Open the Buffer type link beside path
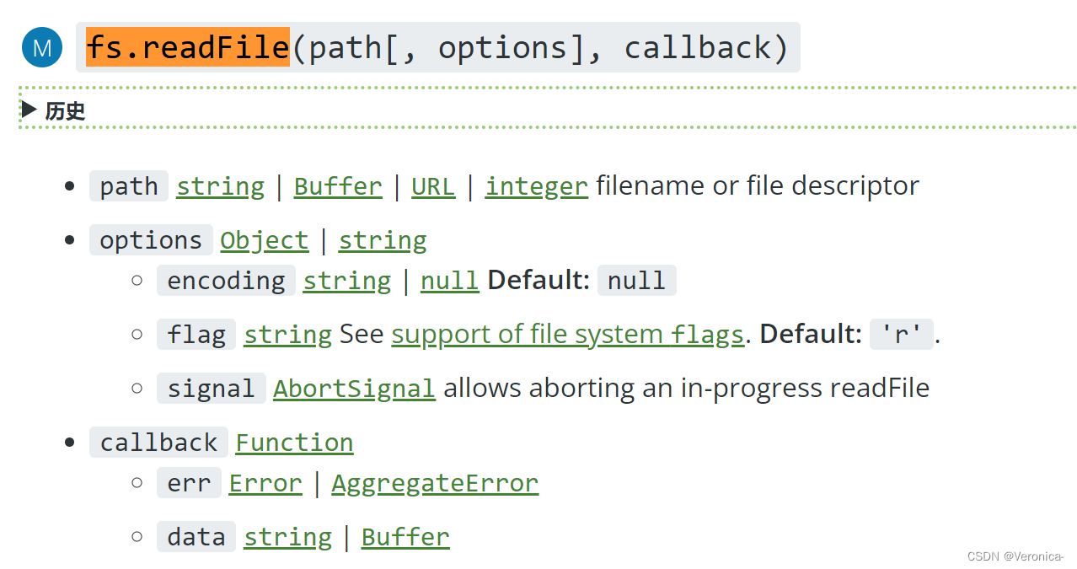 338,185
